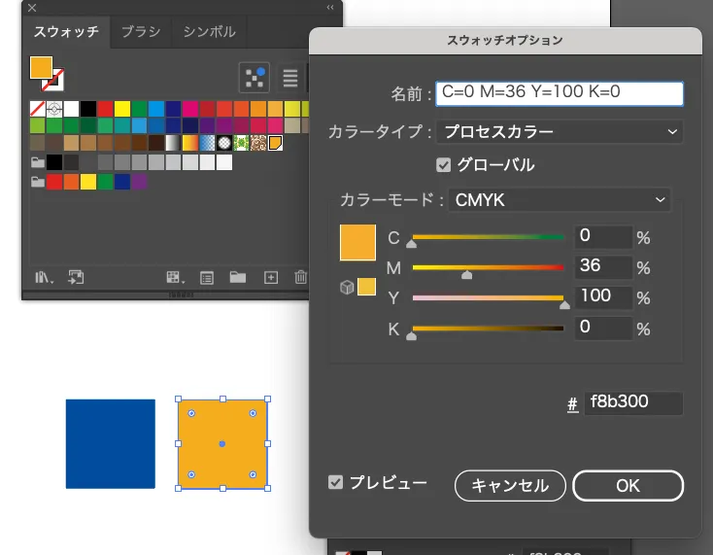This screenshot has width=713, height=555.
Task: Click the OK button
Action: (628, 486)
